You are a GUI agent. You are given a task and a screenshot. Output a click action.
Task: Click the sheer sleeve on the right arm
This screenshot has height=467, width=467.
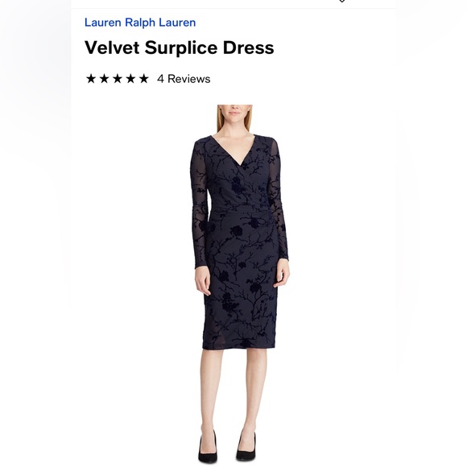coord(278,203)
